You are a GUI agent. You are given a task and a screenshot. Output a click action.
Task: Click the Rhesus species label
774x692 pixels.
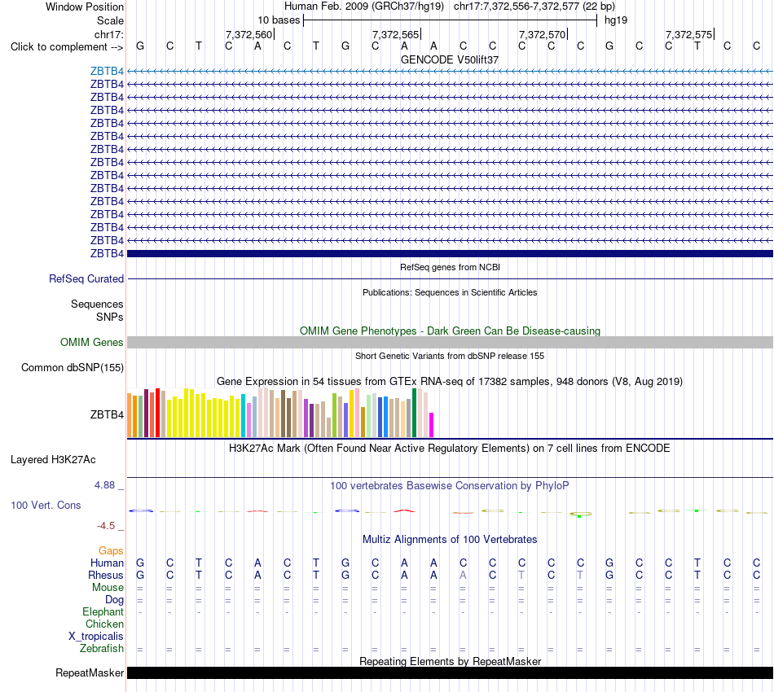[106, 575]
